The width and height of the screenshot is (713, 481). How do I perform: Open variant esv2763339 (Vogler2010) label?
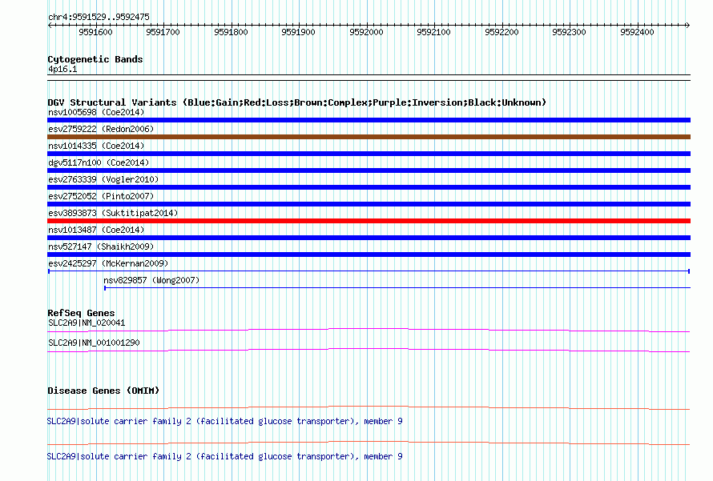coord(103,179)
